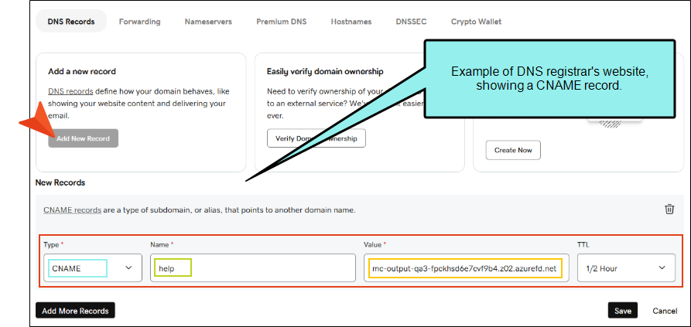Viewport: 691px width, 327px height.
Task: Open the CNAME records help link
Action: click(72, 209)
